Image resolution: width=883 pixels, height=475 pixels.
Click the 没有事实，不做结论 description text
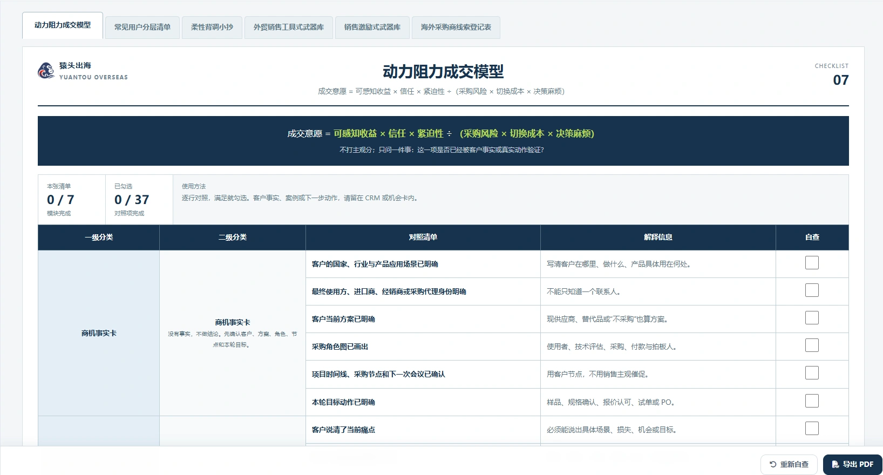point(233,340)
